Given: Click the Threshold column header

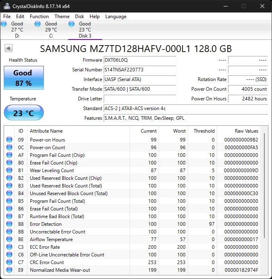Looking at the screenshot, I should pyautogui.click(x=202, y=131).
